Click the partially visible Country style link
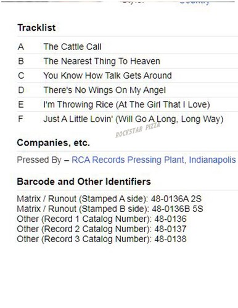Viewport: 238px width, 308px height. click(x=194, y=2)
